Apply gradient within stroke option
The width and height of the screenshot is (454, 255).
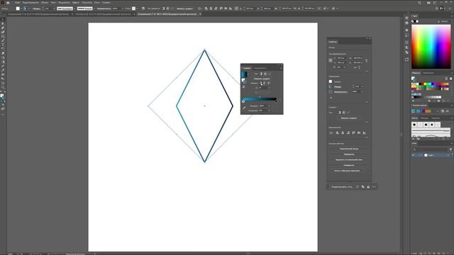pos(260,83)
